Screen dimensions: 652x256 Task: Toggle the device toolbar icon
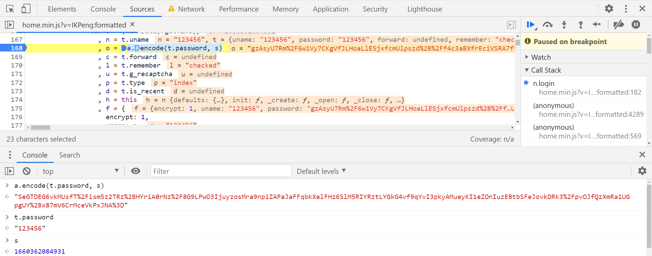(26, 9)
